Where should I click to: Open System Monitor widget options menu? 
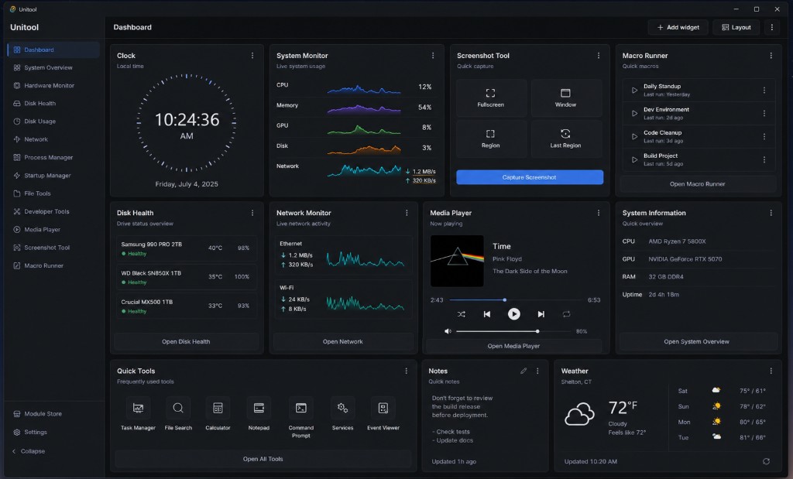click(433, 56)
